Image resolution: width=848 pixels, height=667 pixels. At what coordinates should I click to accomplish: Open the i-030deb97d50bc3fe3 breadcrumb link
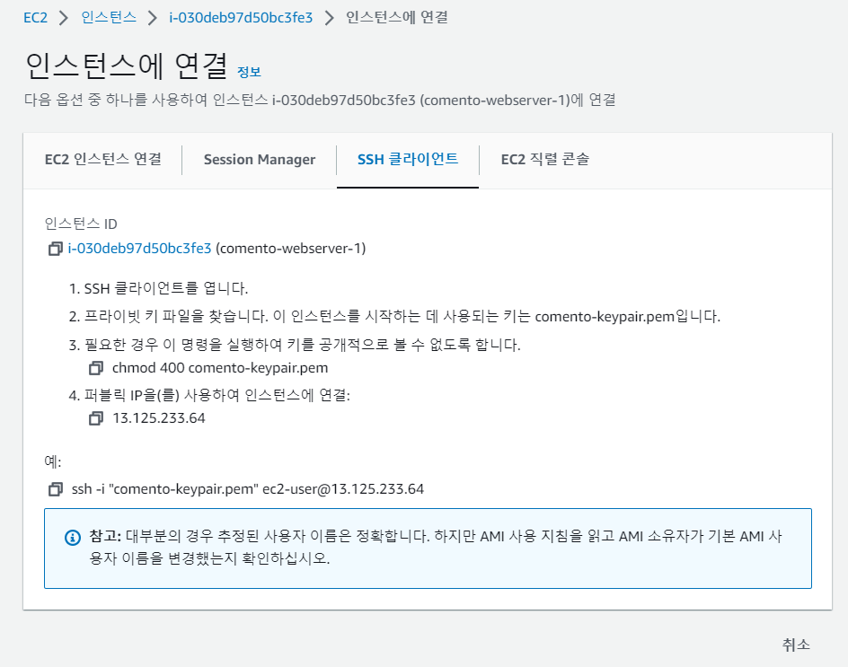click(x=241, y=18)
